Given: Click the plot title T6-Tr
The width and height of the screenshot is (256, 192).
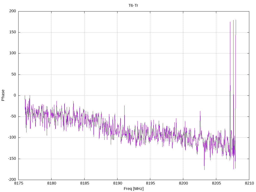Looking at the screenshot, I should point(133,5).
